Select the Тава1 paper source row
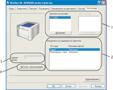The width and height of the screenshot is (113, 90). [75, 50]
